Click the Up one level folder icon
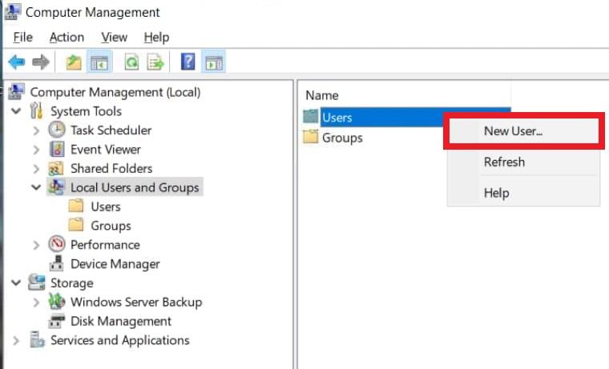The width and height of the screenshot is (609, 369). [x=74, y=62]
